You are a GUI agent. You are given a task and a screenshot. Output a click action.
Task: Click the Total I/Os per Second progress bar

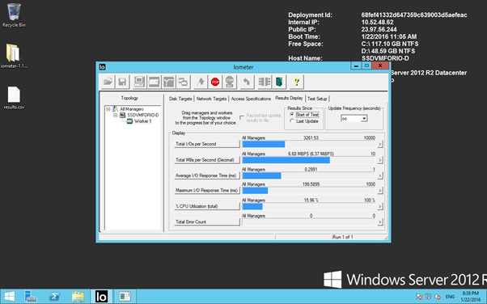pos(309,144)
